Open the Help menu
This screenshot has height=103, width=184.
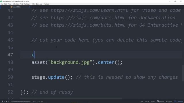(x=33, y=4)
